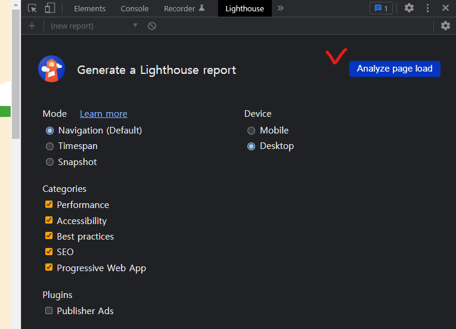The image size is (456, 329).
Task: Switch to the Recorder tab
Action: [184, 9]
